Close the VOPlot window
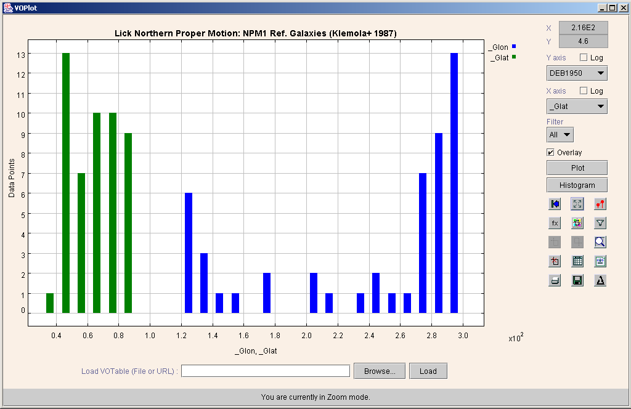 [622, 7]
